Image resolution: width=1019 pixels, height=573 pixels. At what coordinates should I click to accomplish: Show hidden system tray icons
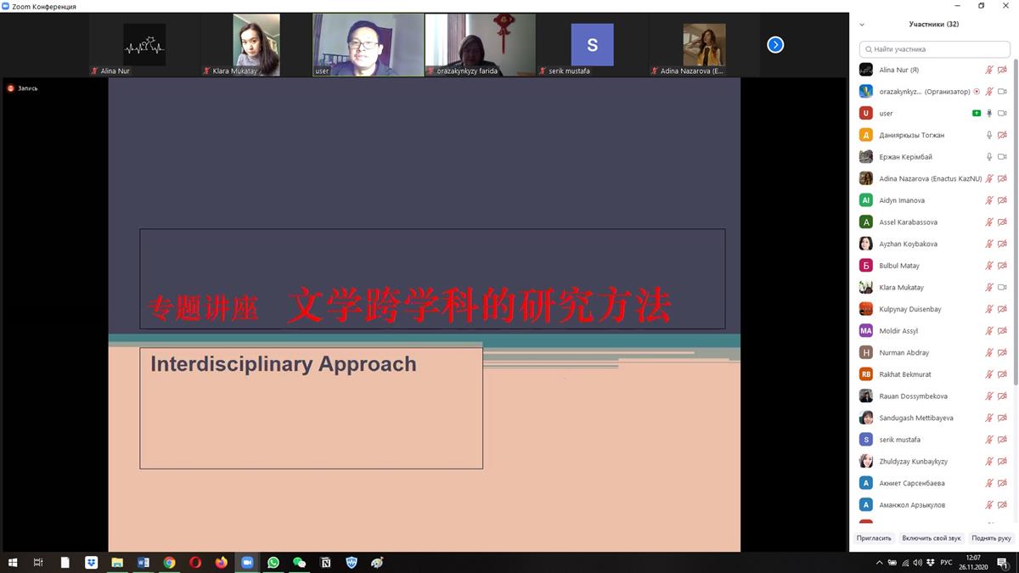tap(879, 563)
